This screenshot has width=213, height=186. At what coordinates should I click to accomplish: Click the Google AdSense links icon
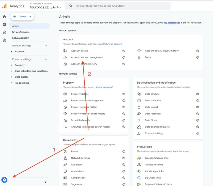coord(139,158)
